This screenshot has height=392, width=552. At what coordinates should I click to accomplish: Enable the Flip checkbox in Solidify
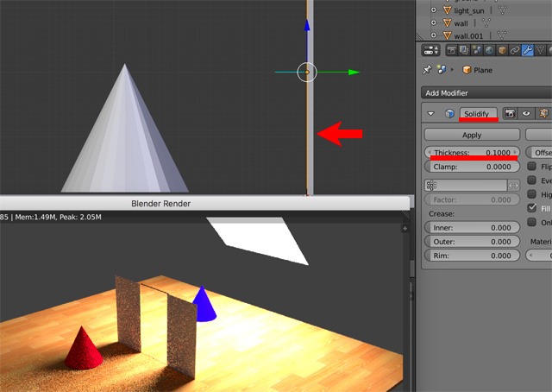click(x=532, y=166)
